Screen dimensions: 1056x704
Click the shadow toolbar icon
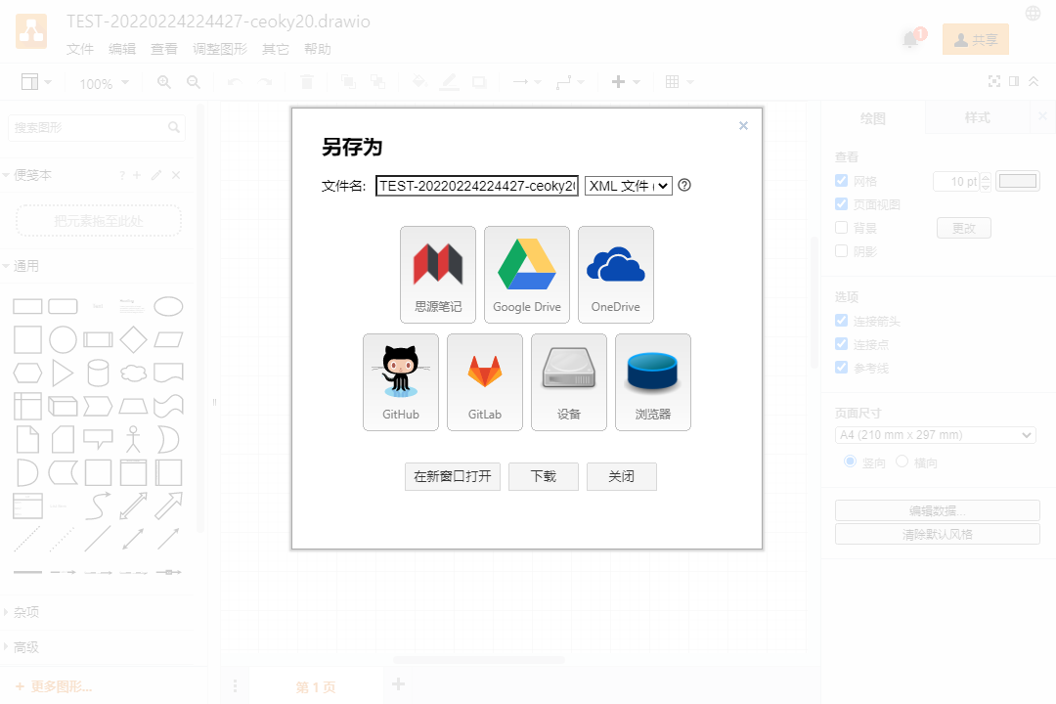479,82
